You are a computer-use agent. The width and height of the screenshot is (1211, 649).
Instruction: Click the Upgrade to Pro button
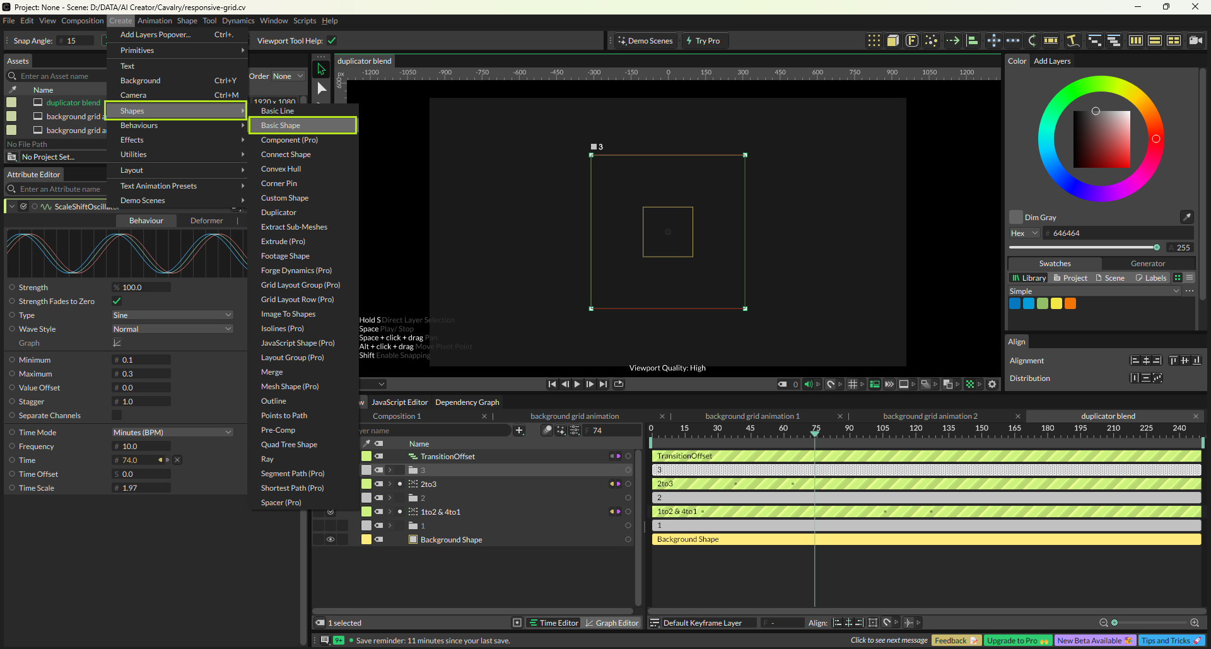point(1017,640)
